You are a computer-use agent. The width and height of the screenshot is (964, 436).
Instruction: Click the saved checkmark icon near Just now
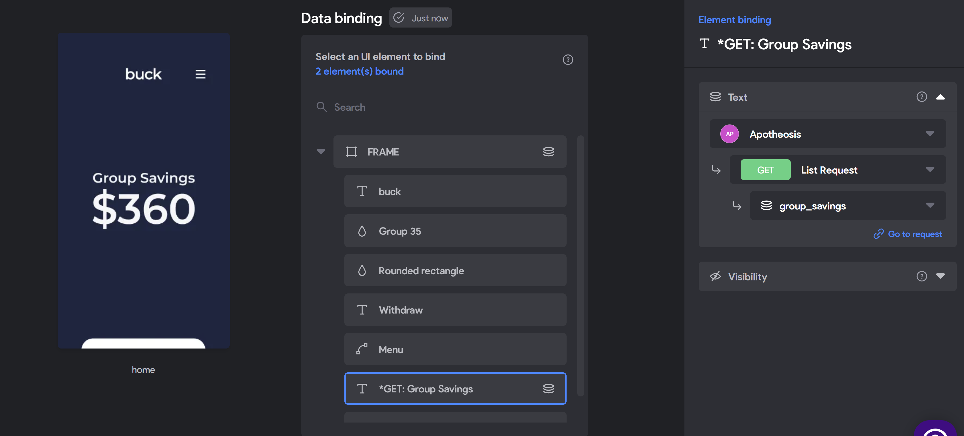point(399,17)
